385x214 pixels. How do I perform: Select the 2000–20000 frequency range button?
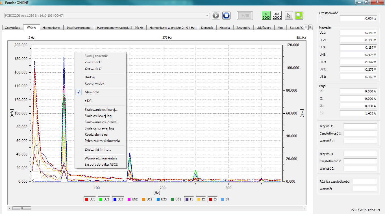point(277,16)
